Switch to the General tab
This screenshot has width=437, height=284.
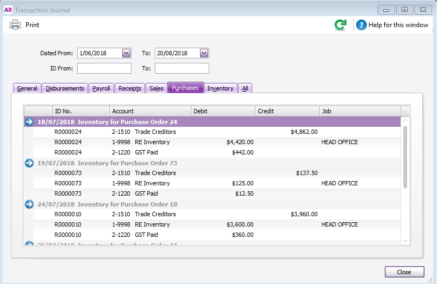[x=27, y=88]
